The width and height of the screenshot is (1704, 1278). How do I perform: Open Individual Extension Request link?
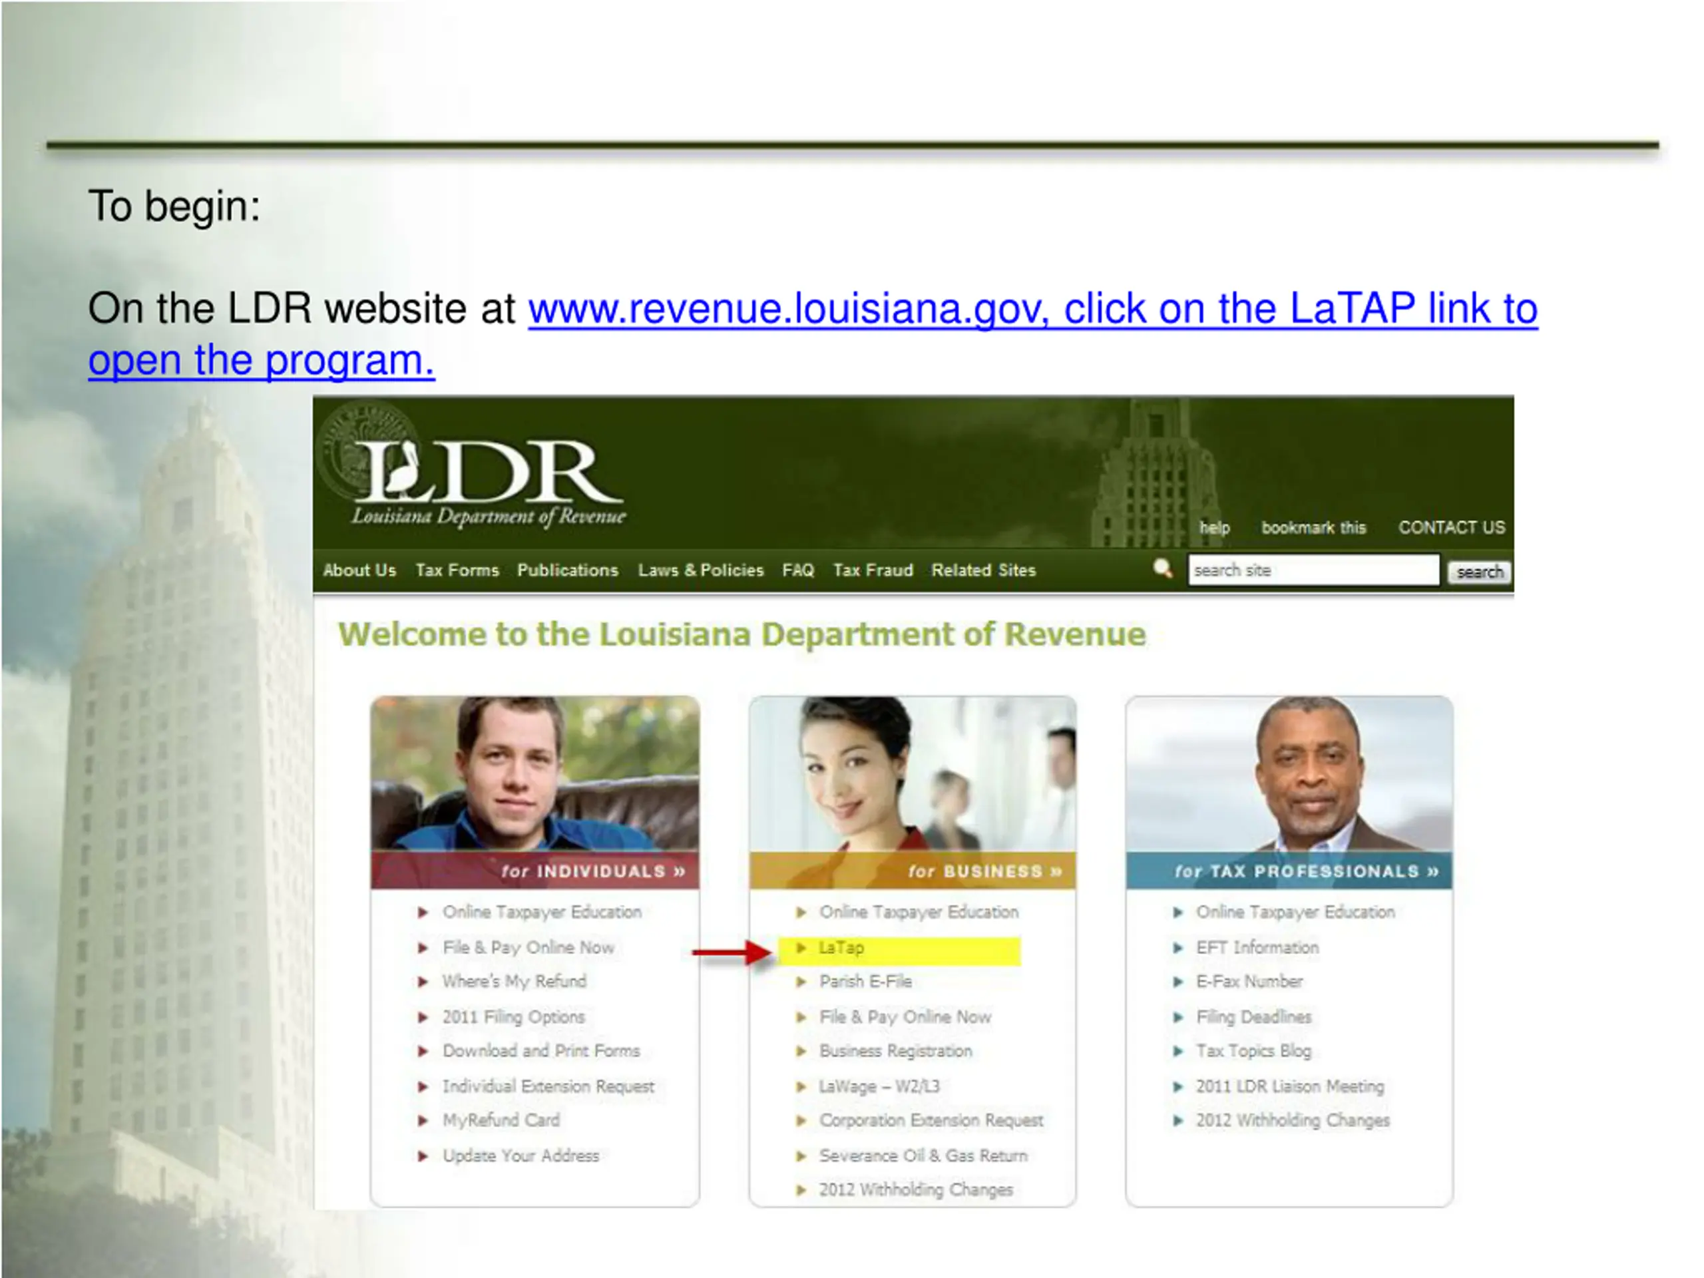pos(548,1086)
